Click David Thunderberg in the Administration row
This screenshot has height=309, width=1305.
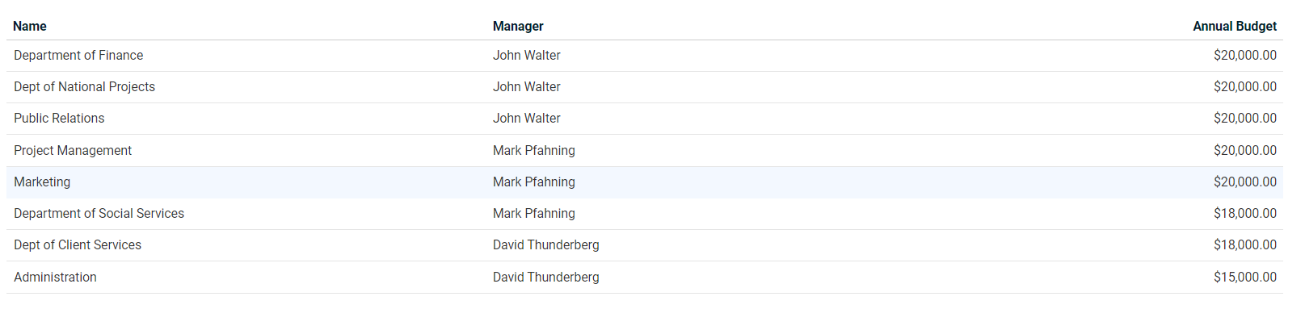coord(546,278)
